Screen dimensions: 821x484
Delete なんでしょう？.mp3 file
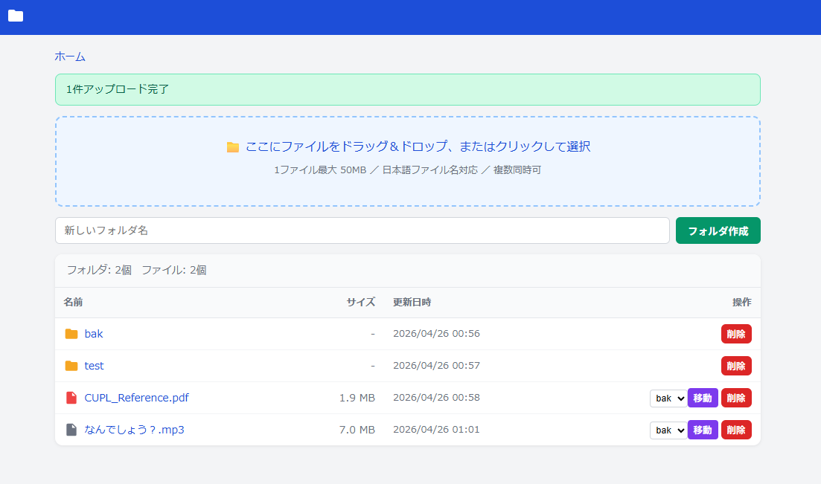point(736,430)
